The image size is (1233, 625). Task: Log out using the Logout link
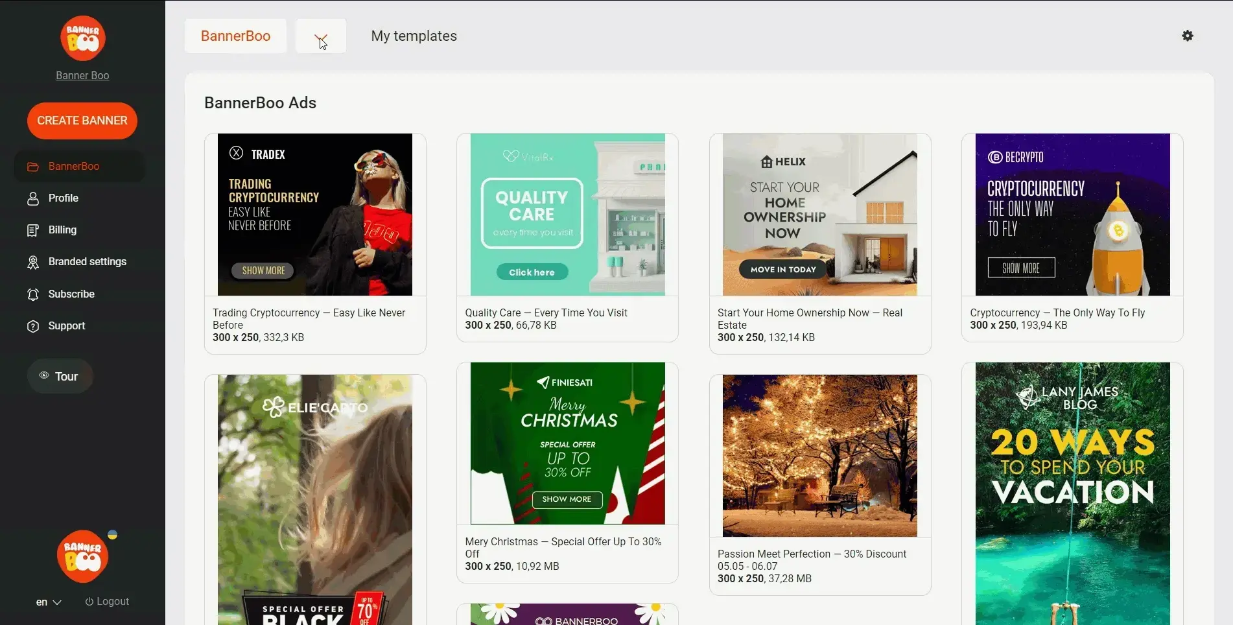107,602
